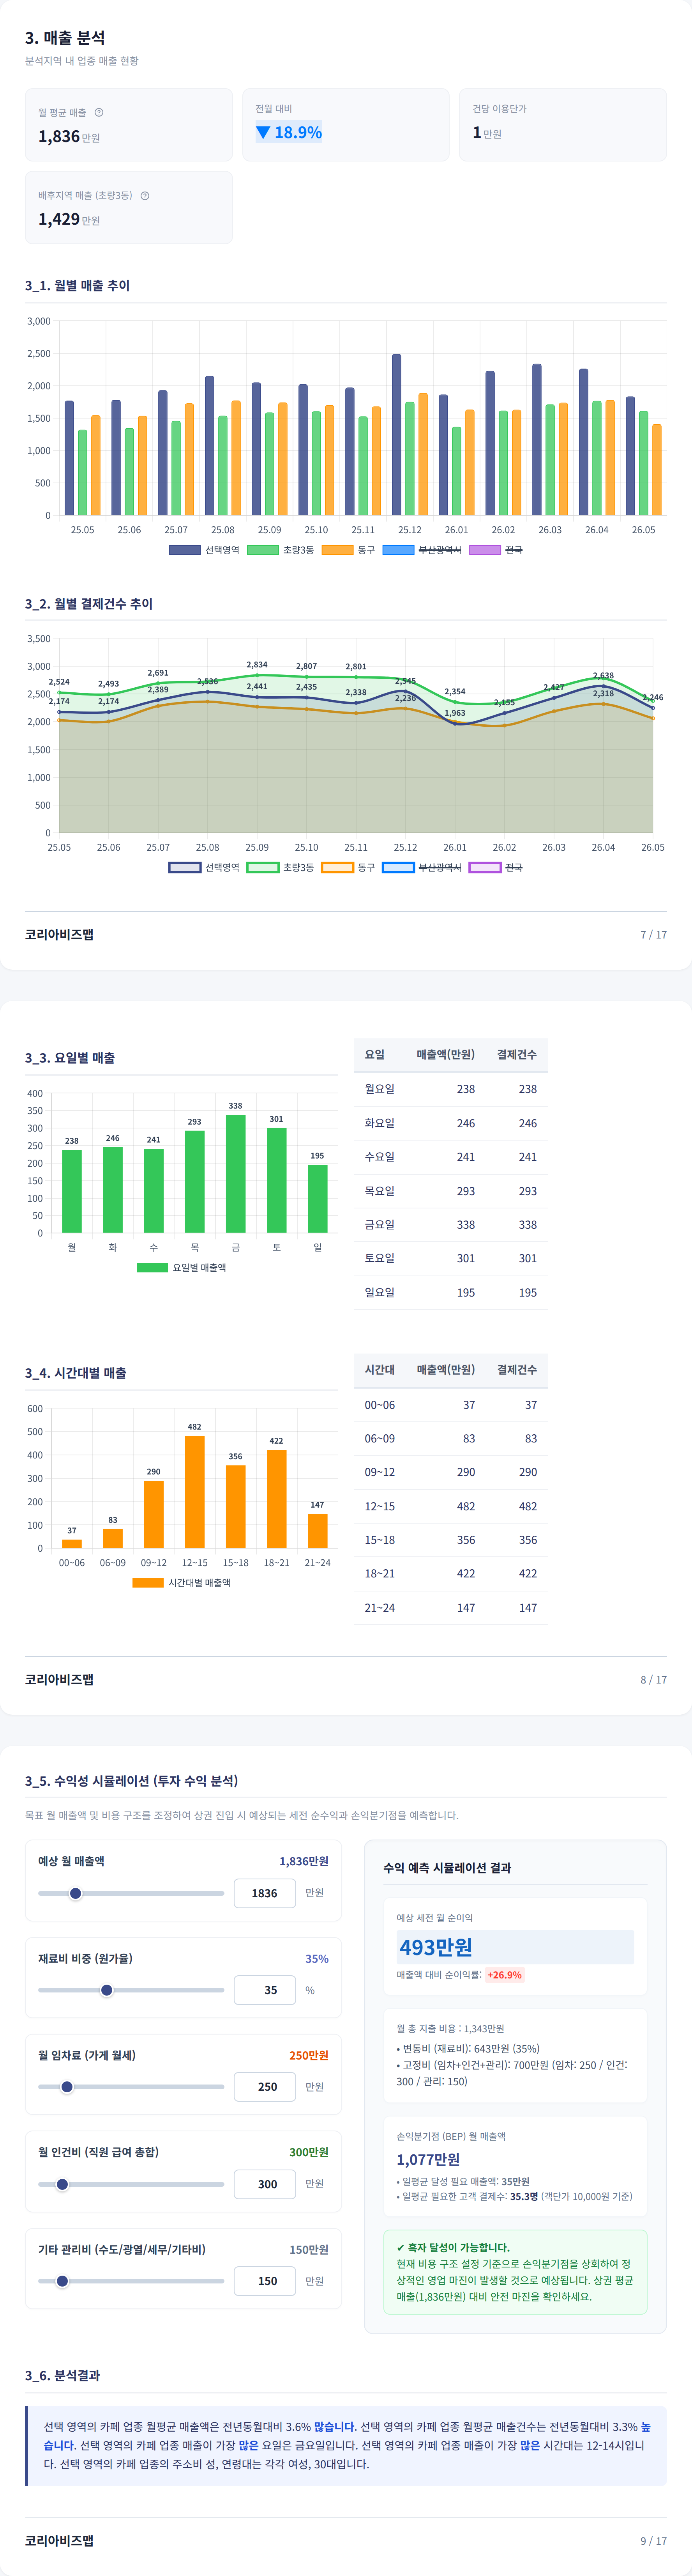Select the 18~21 row label in the 시간대 table
The image size is (692, 2576).
pos(380,1573)
